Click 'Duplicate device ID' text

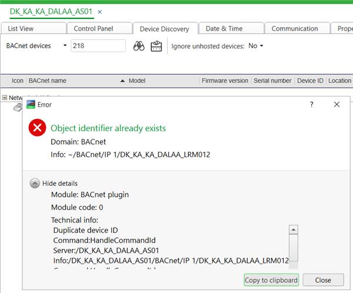[x=85, y=230]
